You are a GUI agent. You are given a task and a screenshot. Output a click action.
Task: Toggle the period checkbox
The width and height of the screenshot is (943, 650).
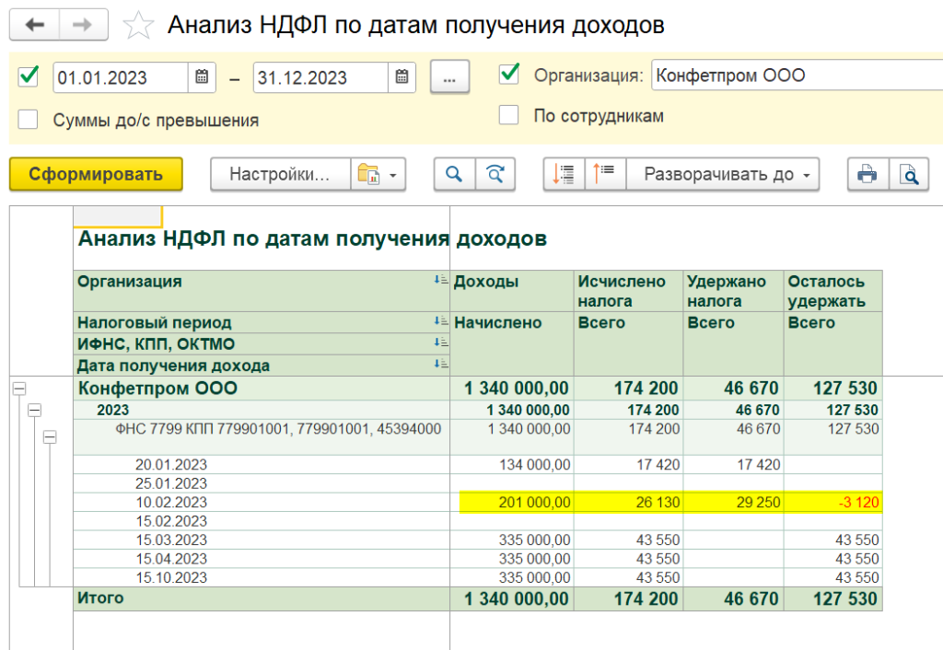(29, 76)
